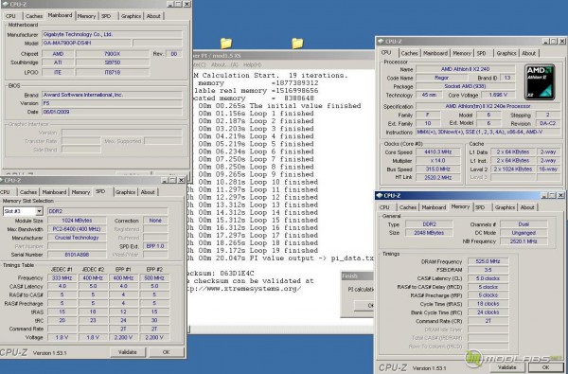The width and height of the screenshot is (568, 374).
Task: Open Graphics tab in Mainboard window
Action: 132,16
